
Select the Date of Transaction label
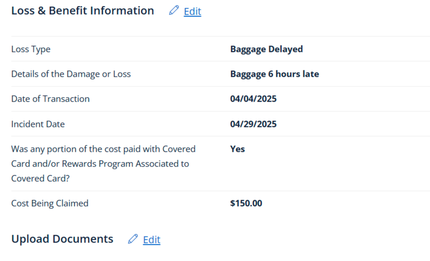tap(50, 99)
